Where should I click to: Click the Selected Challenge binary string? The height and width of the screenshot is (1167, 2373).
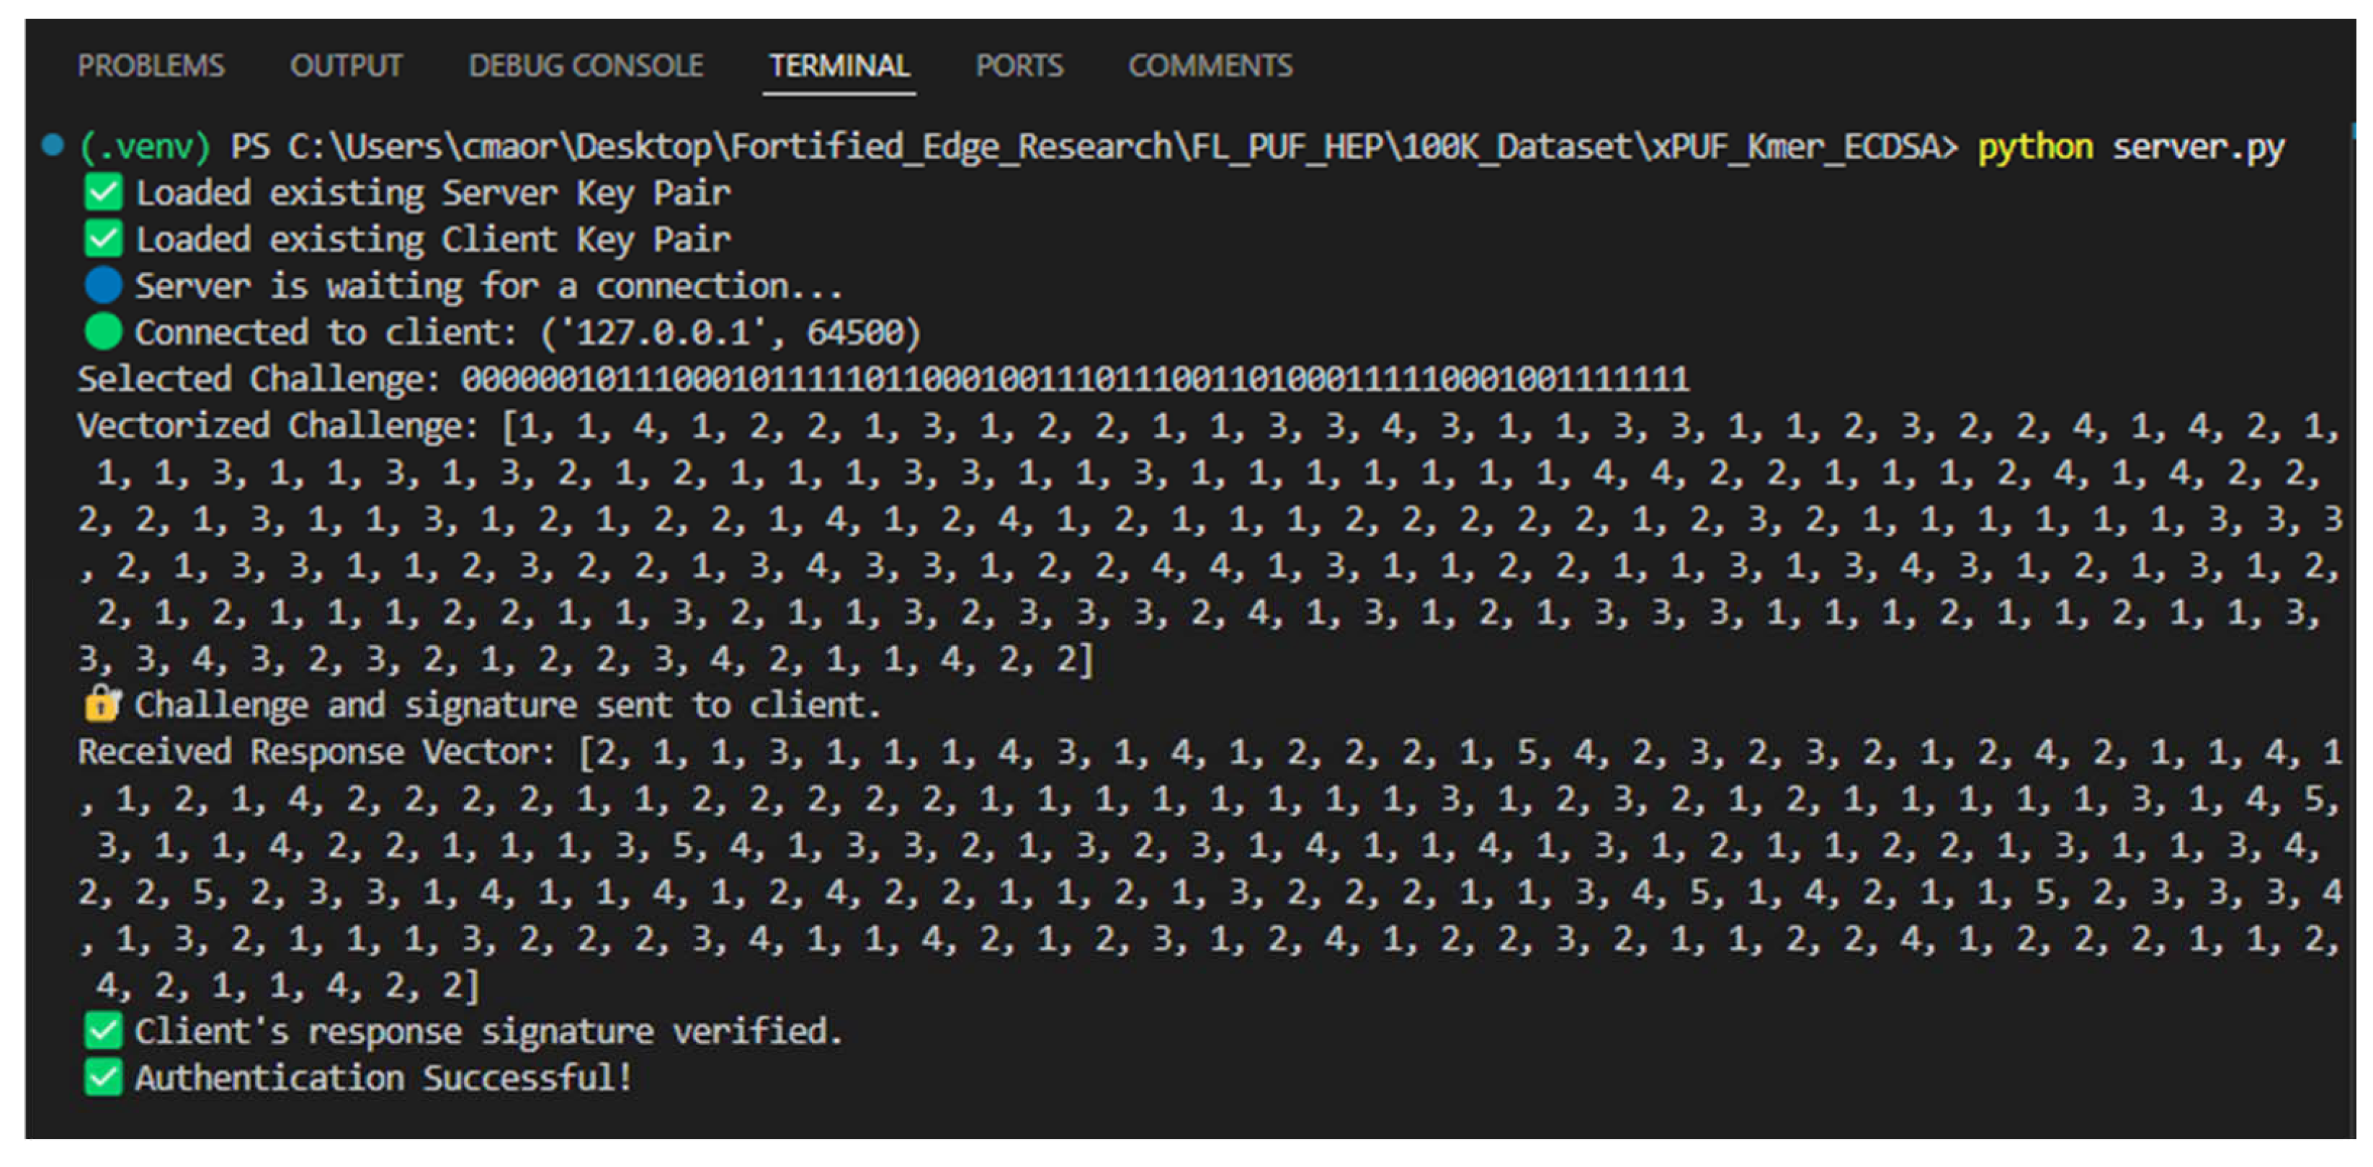(x=1074, y=379)
